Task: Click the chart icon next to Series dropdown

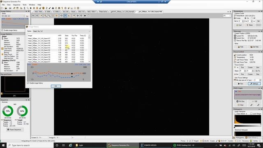Action: point(28,16)
